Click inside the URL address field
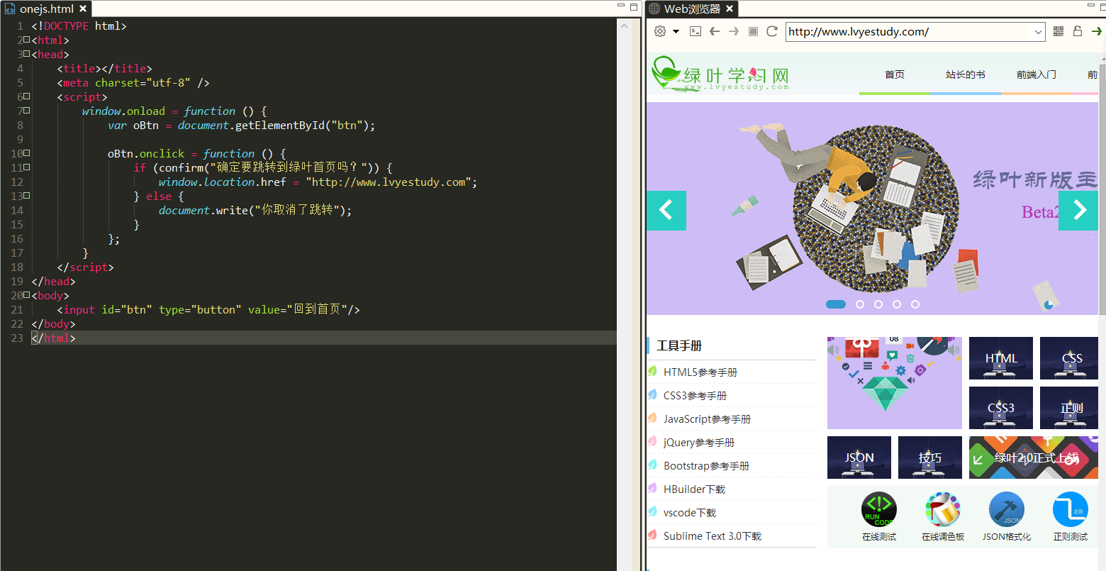Viewport: 1106px width, 571px height. [886, 31]
